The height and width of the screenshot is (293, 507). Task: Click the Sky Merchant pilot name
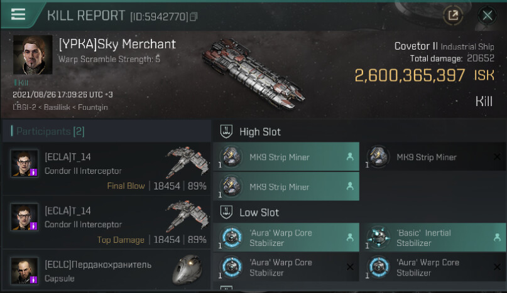point(117,44)
